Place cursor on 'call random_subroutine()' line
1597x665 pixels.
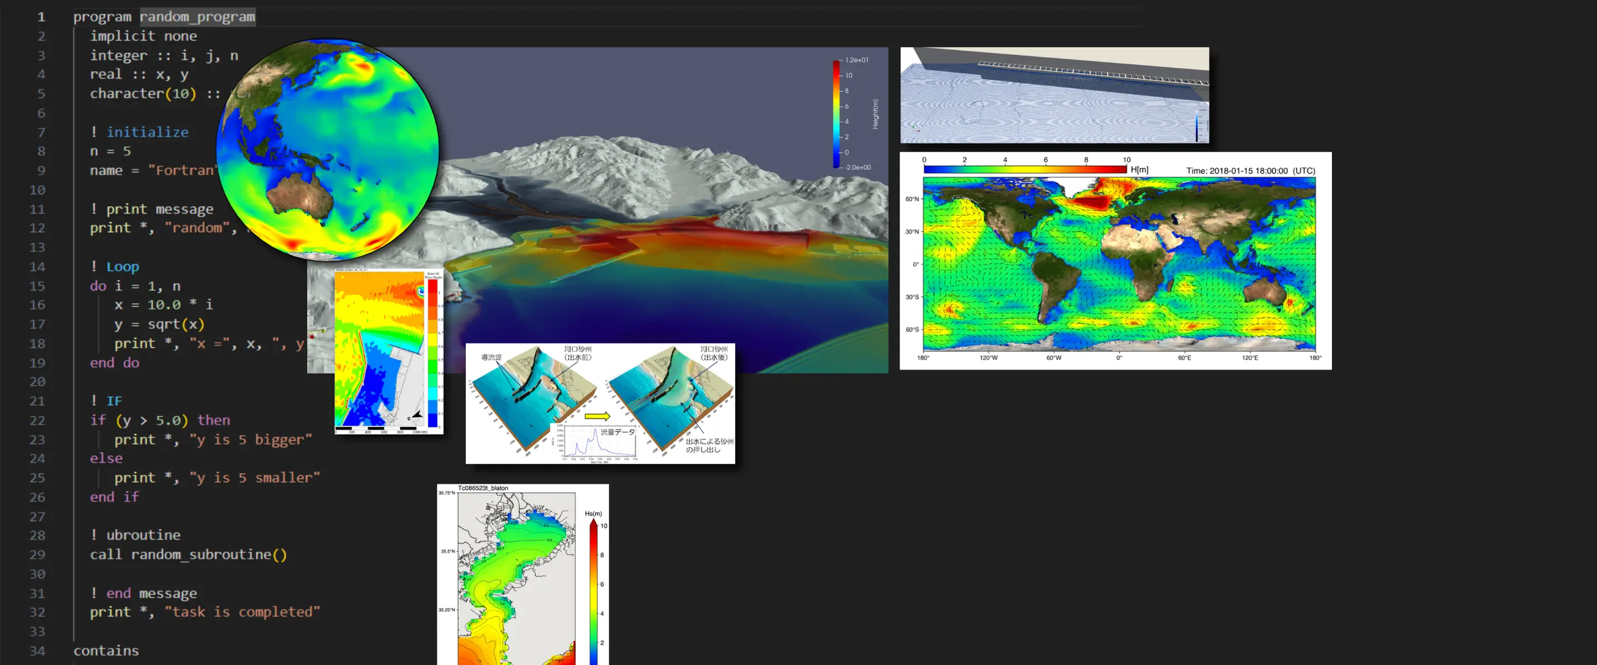pos(188,554)
